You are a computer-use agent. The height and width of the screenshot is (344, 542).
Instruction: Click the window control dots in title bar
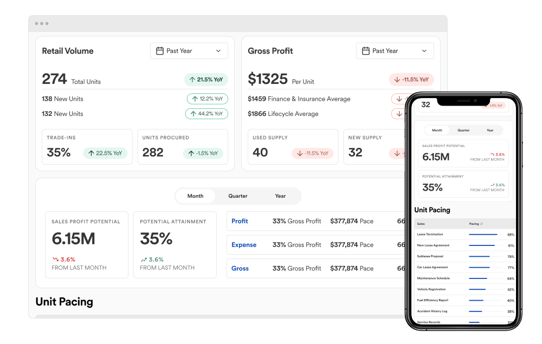tap(42, 23)
